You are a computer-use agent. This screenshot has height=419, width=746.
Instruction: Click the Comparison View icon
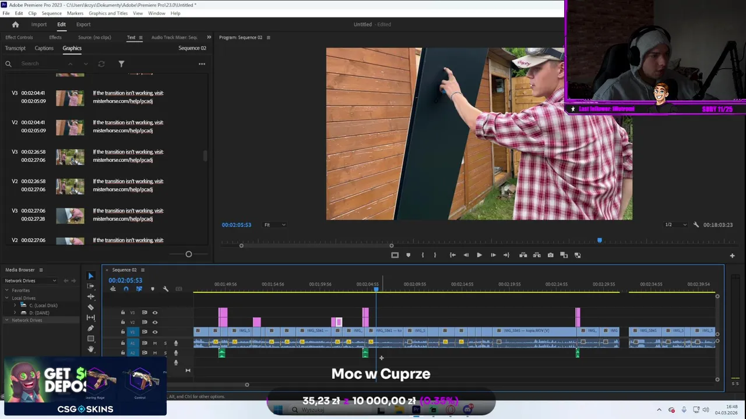tap(564, 255)
